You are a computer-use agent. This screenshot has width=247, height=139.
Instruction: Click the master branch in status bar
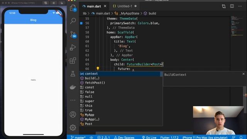tap(78, 137)
